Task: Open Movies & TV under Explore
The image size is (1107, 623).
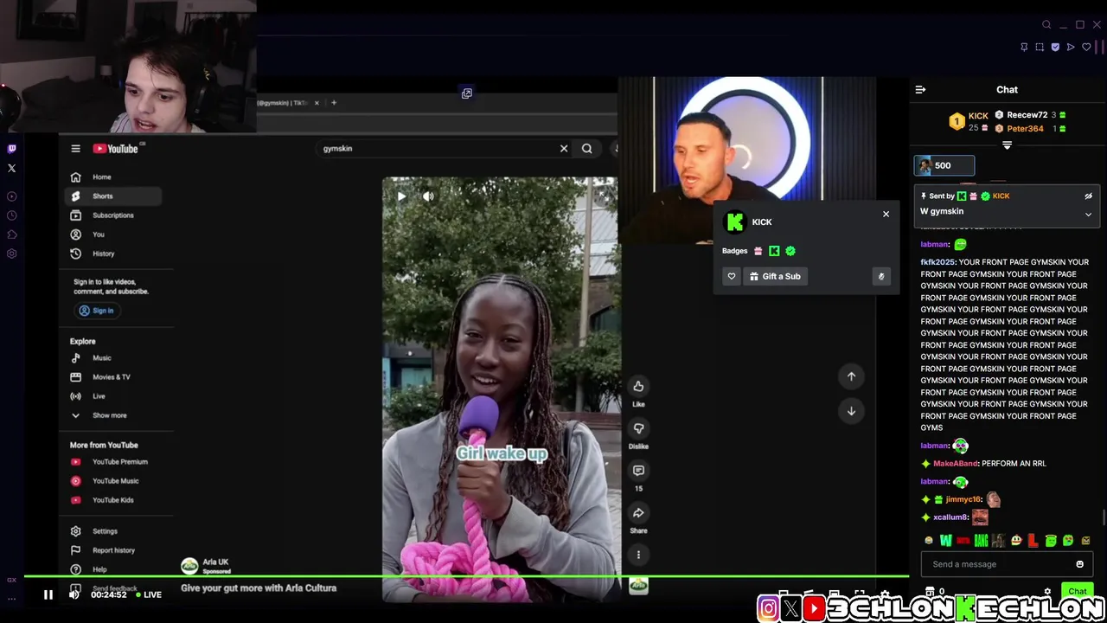Action: [x=114, y=377]
